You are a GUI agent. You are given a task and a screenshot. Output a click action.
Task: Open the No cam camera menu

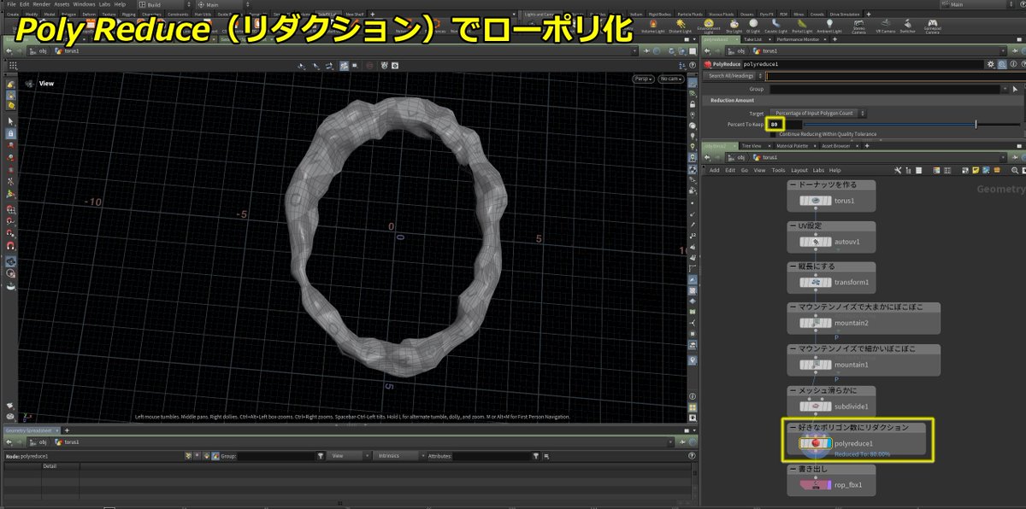click(670, 79)
